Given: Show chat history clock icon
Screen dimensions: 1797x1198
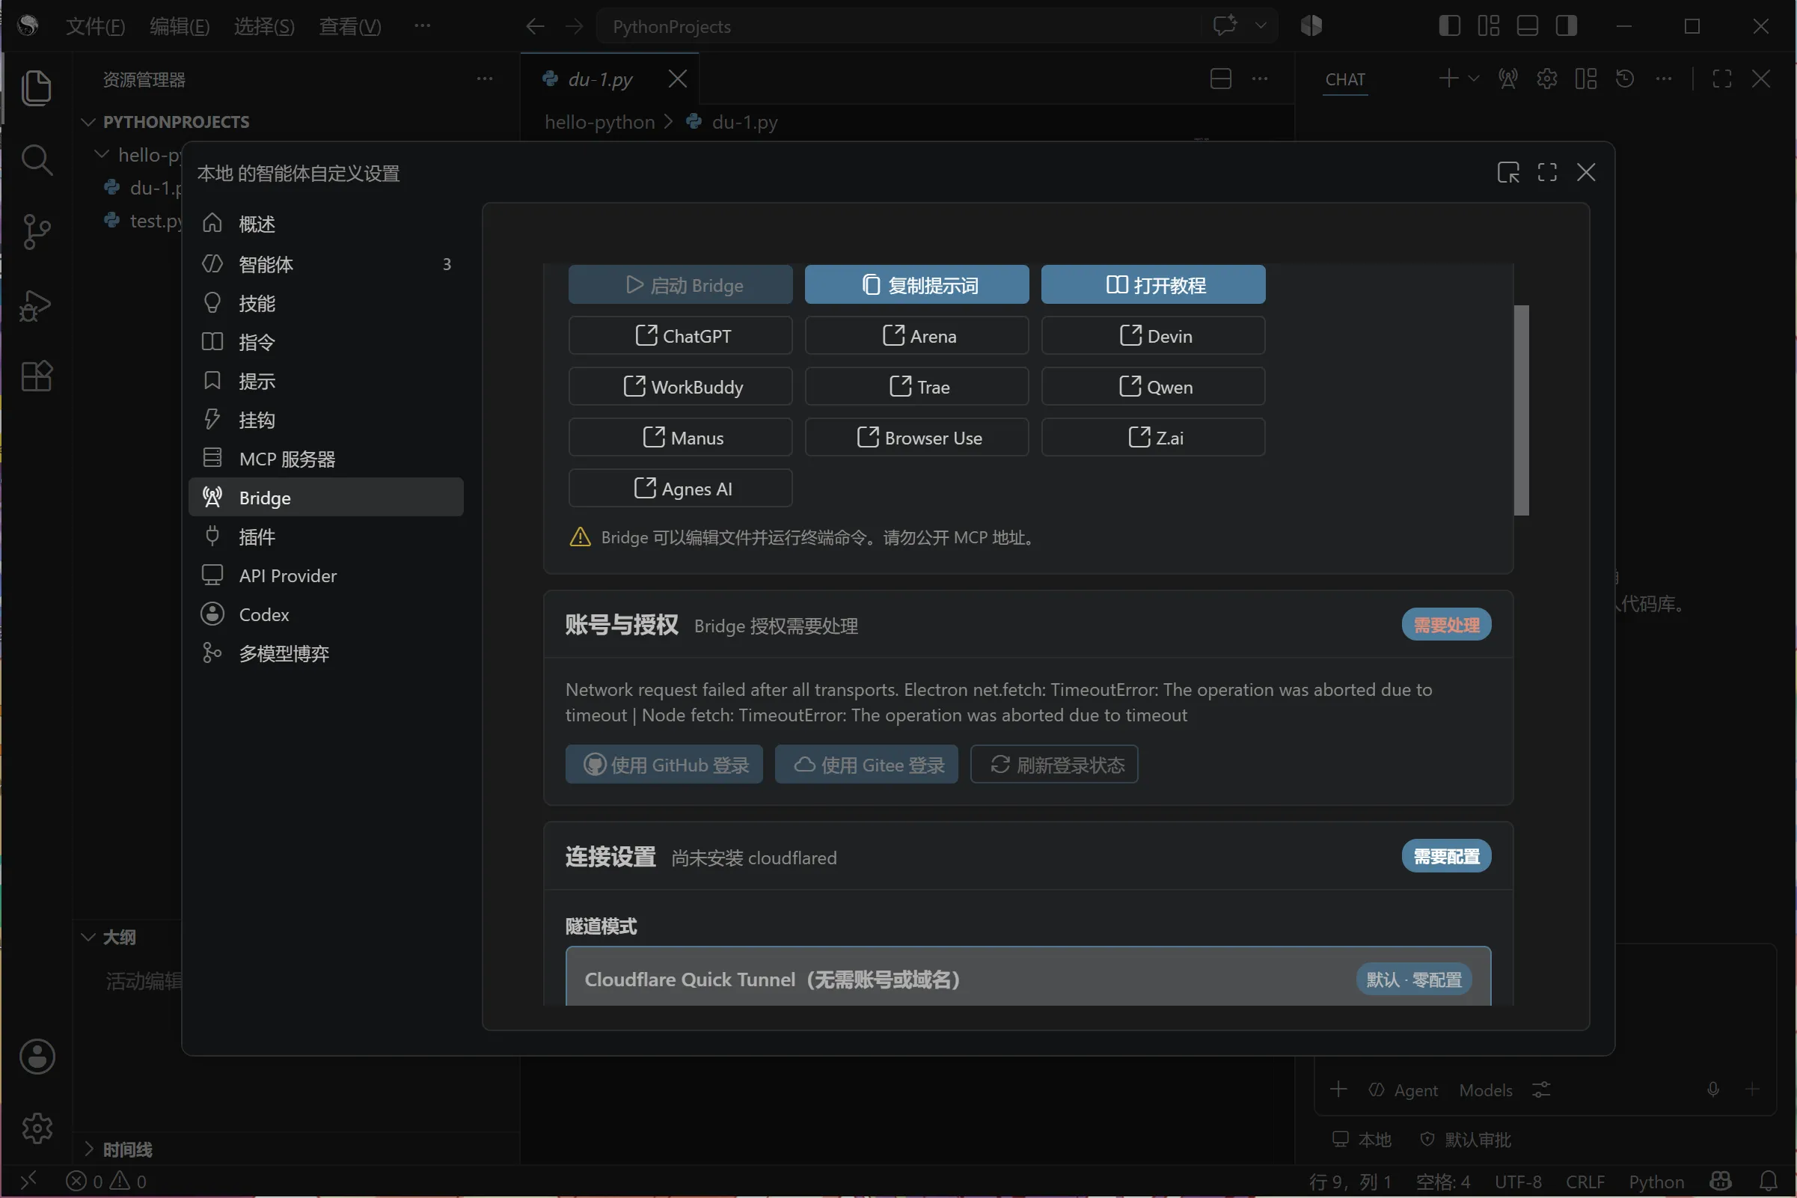Looking at the screenshot, I should 1624,79.
